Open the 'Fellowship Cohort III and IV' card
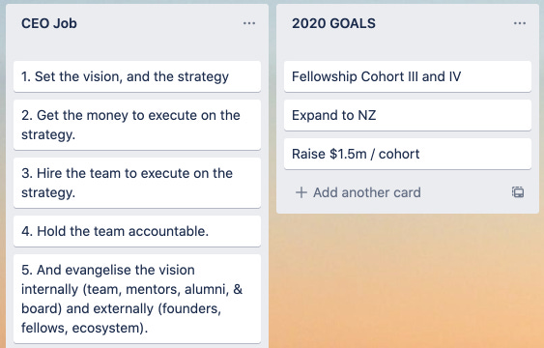 408,76
